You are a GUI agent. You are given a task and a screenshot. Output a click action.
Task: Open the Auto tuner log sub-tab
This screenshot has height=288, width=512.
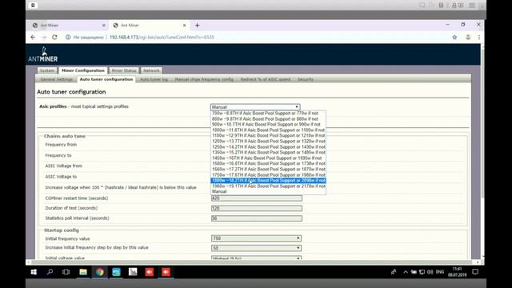point(154,79)
